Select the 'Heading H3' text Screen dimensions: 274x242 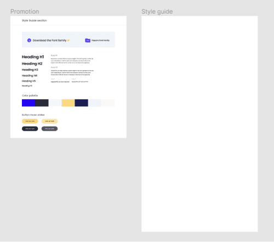coord(30,70)
